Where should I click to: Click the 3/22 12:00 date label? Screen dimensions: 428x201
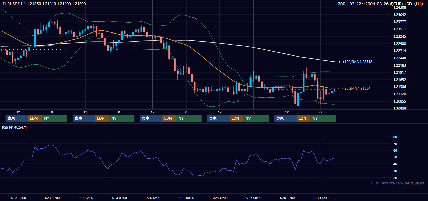[18, 198]
